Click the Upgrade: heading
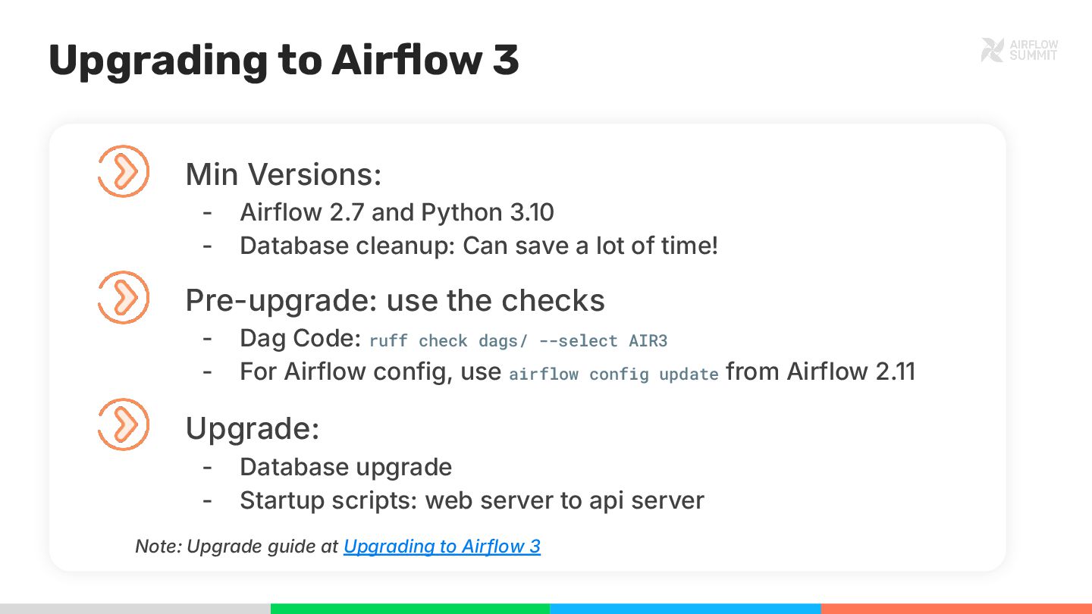Screen dimensions: 1092x614 pyautogui.click(x=253, y=428)
